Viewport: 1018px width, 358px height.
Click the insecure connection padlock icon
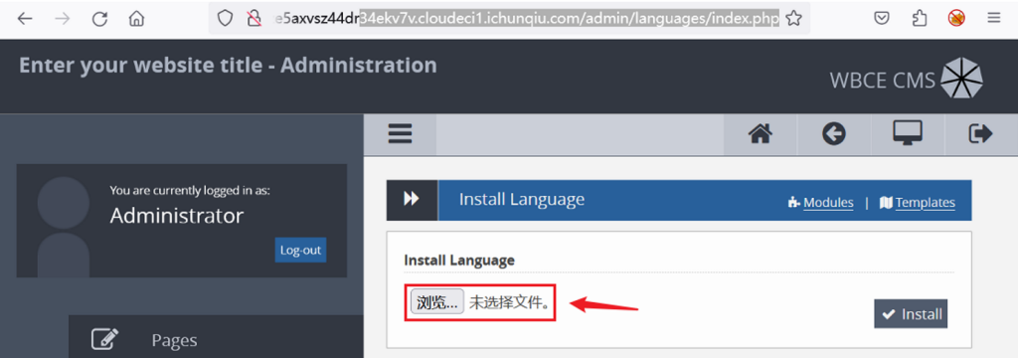[254, 18]
